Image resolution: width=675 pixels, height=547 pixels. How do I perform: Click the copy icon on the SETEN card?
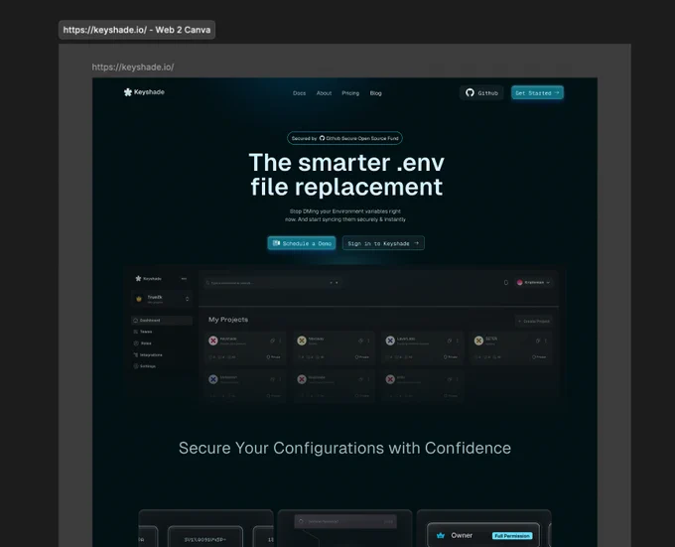click(x=538, y=341)
